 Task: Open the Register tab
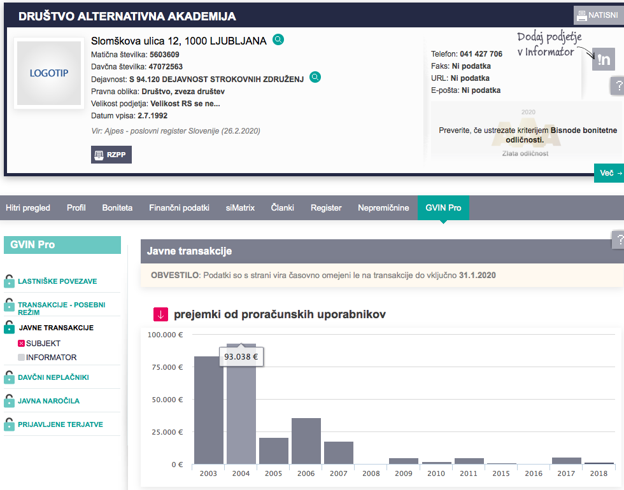[326, 207]
